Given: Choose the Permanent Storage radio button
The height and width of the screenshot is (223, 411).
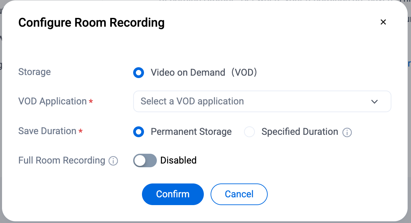Looking at the screenshot, I should pos(139,132).
